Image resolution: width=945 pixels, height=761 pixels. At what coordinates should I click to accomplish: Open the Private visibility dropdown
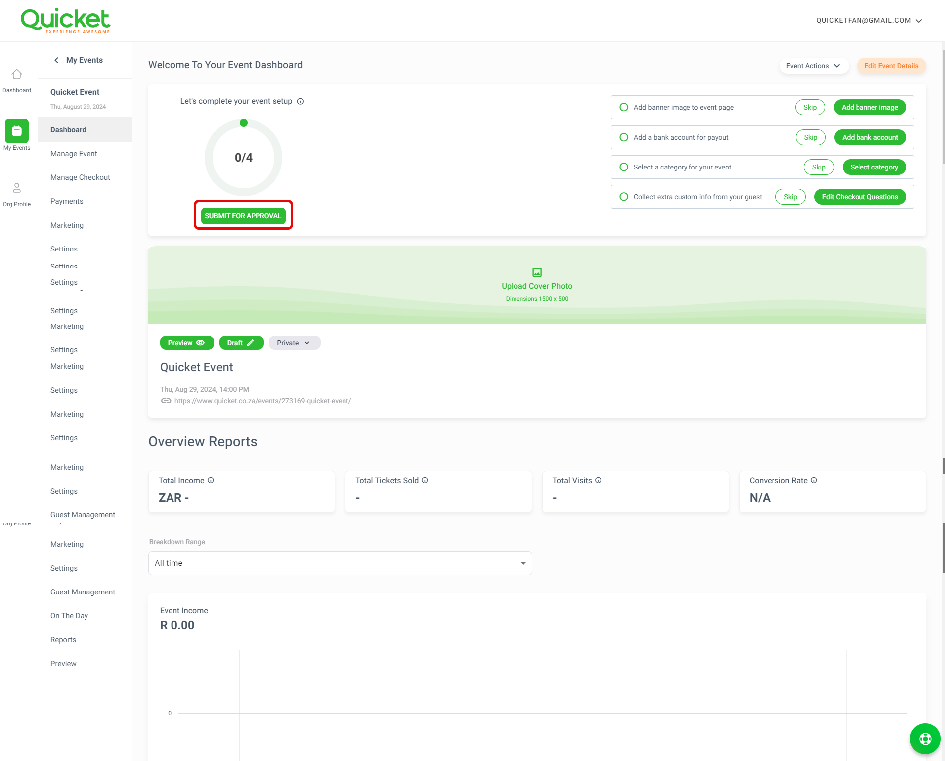pos(294,343)
